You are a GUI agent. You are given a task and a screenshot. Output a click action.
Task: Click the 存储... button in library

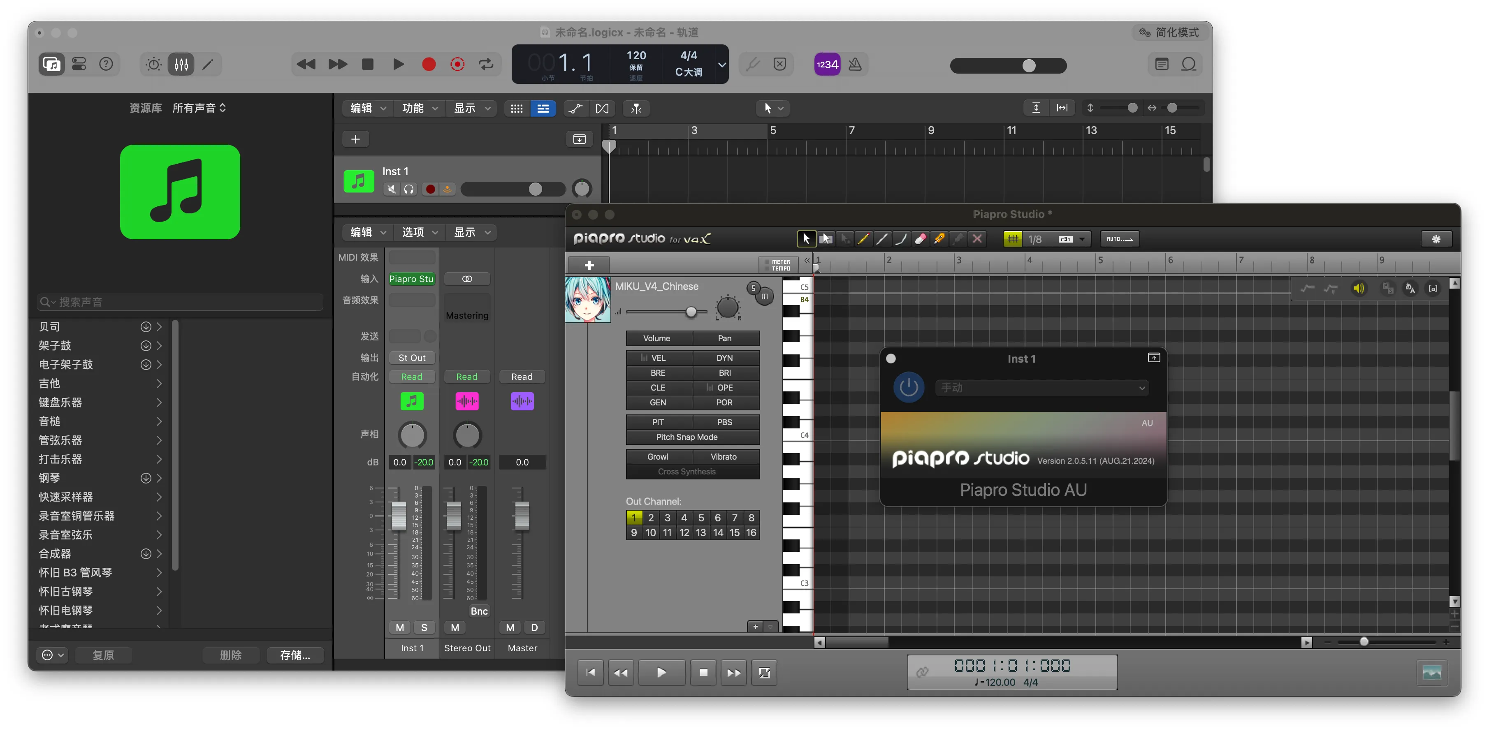click(295, 655)
